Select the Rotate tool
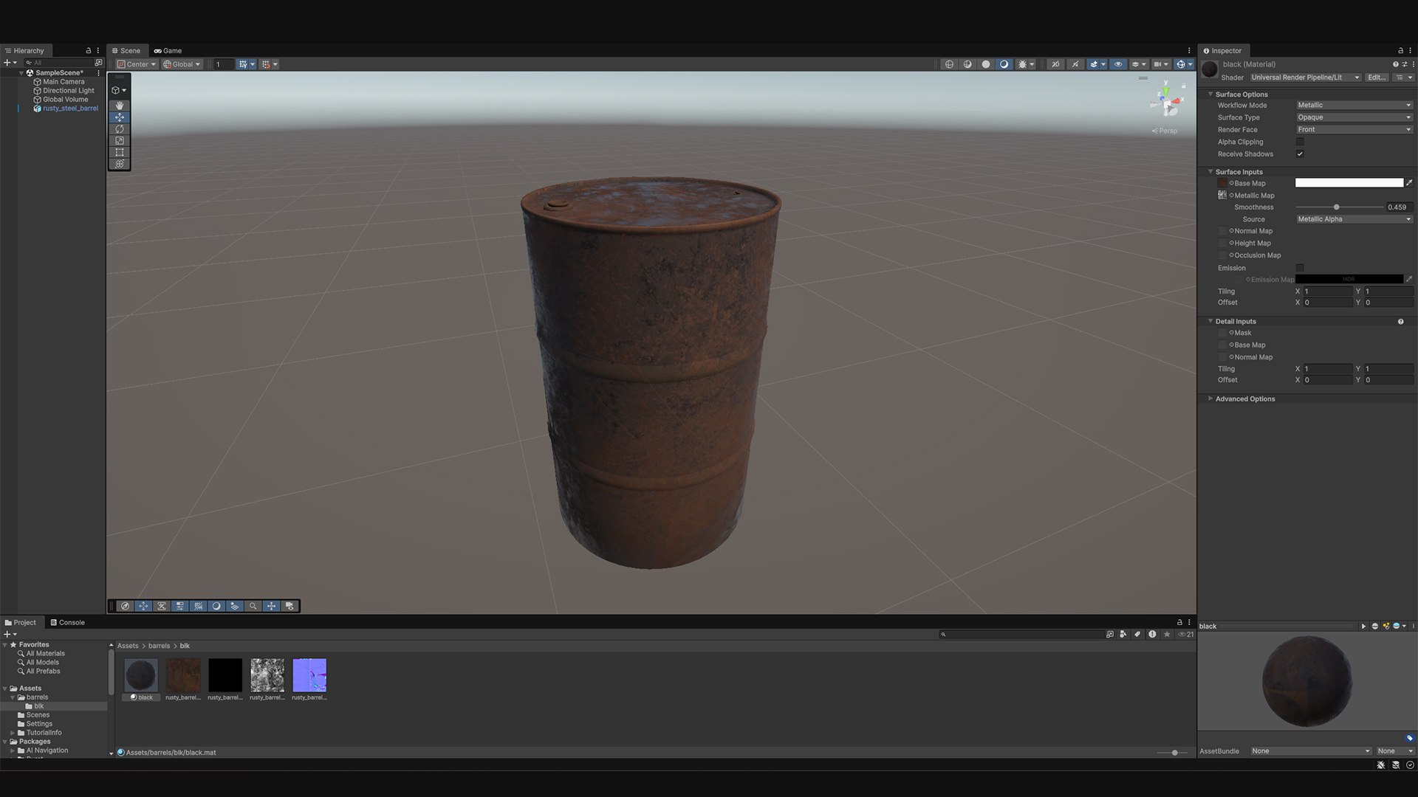Image resolution: width=1418 pixels, height=797 pixels. point(119,129)
